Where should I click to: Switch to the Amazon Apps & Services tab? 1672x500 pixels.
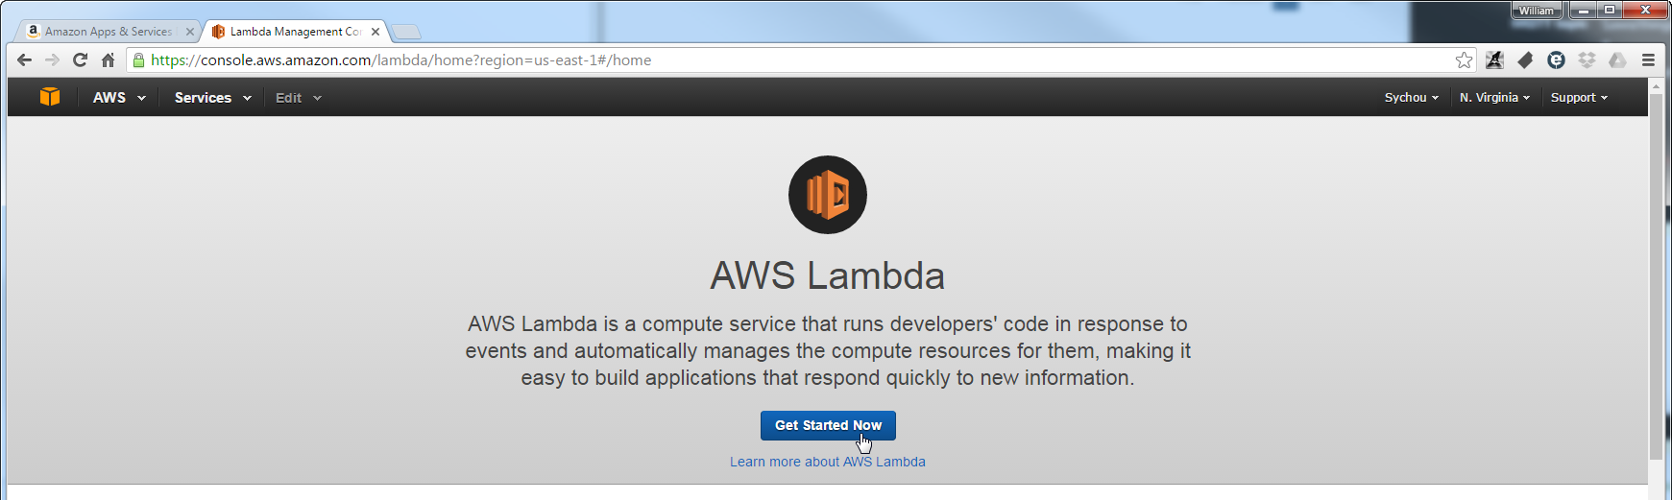(109, 32)
